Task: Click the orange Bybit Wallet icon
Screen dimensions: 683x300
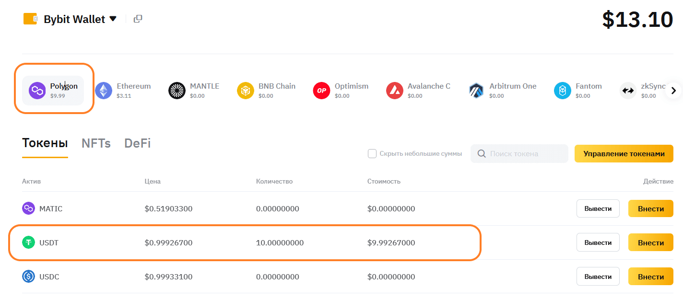Action: (30, 19)
